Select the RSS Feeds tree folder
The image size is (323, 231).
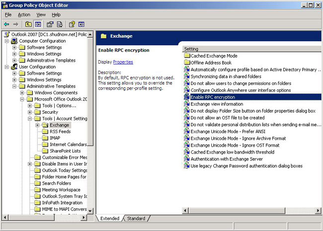click(x=59, y=132)
